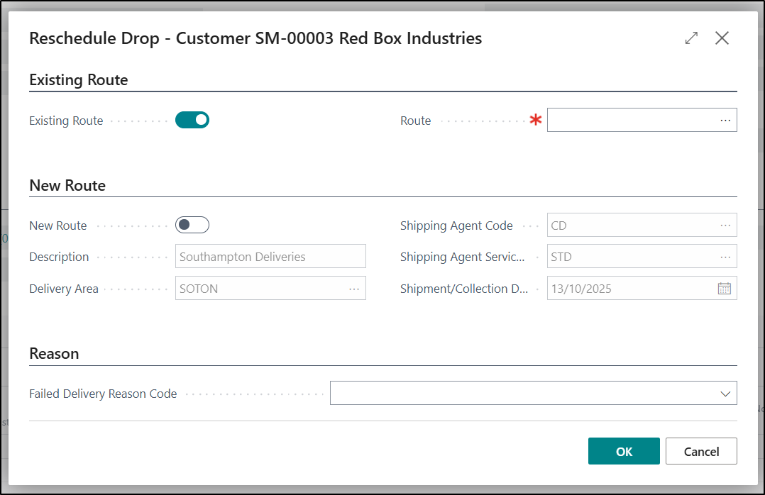Screen dimensions: 765x495
Task: Collapse the Existing Route section heading
Action: tap(79, 80)
